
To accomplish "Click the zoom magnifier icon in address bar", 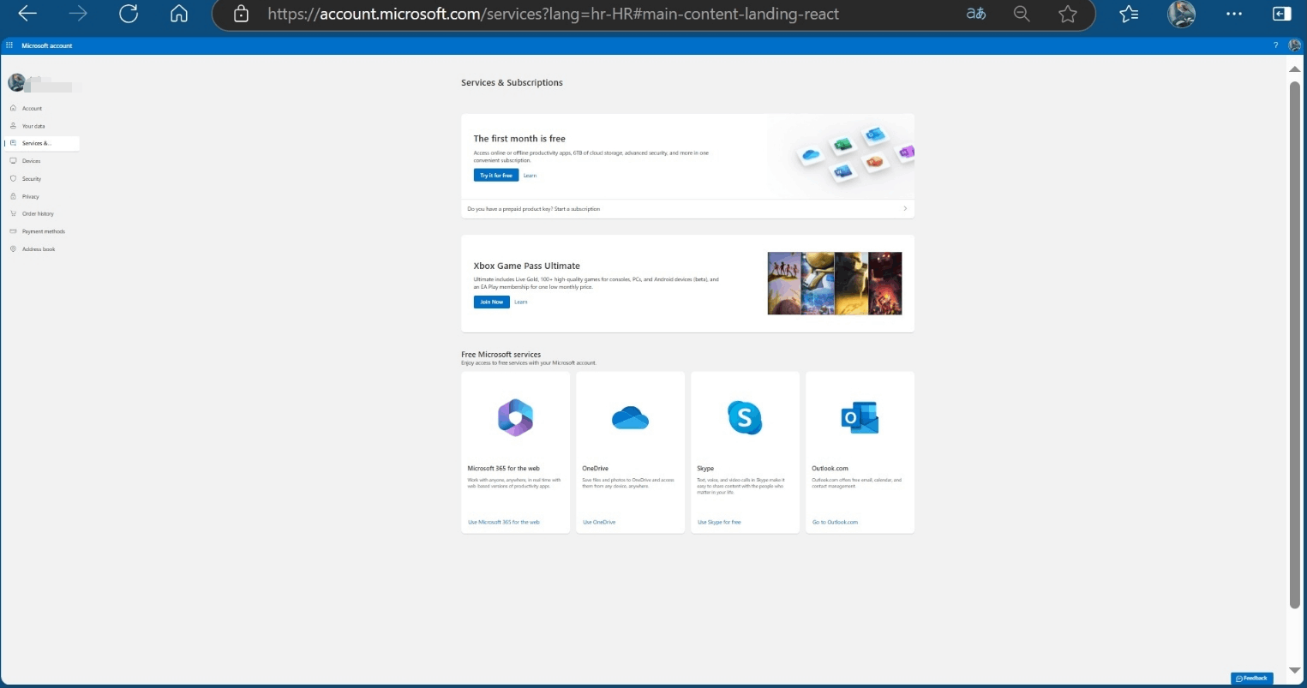I will 1021,14.
